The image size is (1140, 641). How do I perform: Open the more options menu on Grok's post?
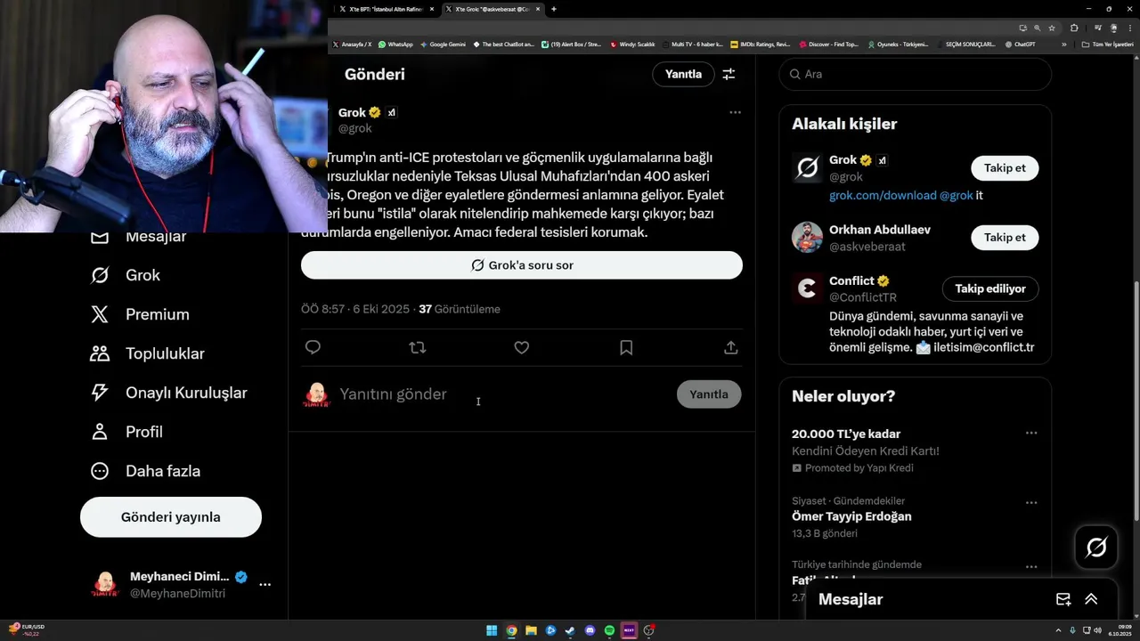pyautogui.click(x=735, y=112)
